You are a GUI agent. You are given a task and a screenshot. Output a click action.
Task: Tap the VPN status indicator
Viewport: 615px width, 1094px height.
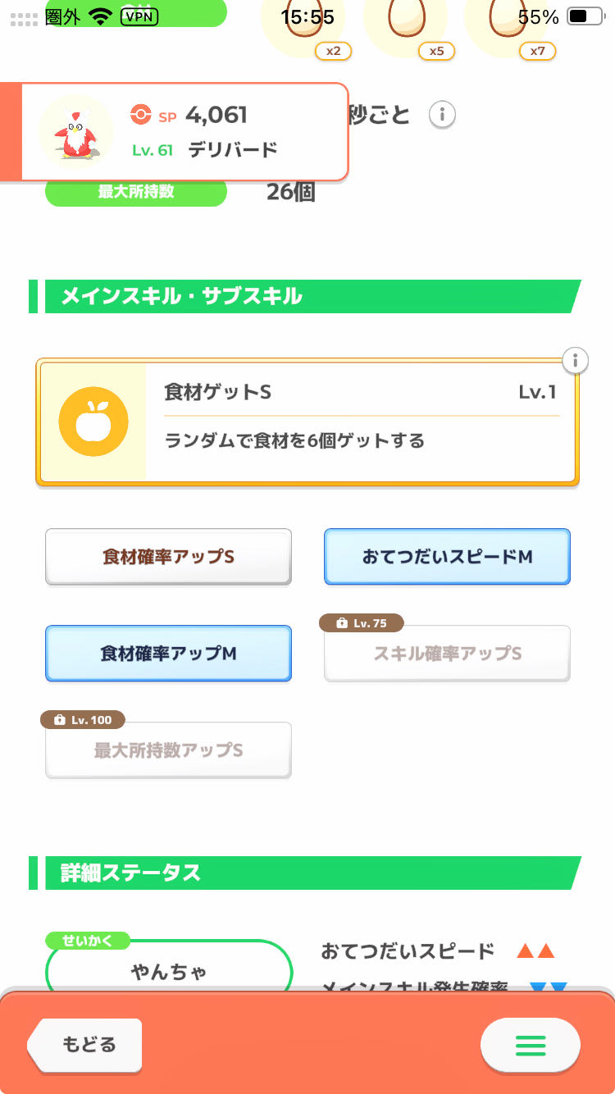[x=139, y=16]
